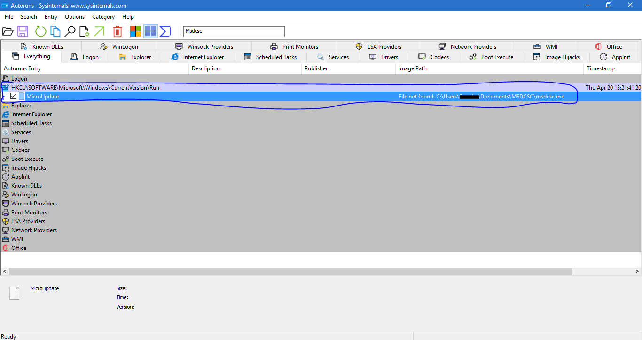This screenshot has height=340, width=642.
Task: Switch to the Explorer tab
Action: (x=135, y=57)
